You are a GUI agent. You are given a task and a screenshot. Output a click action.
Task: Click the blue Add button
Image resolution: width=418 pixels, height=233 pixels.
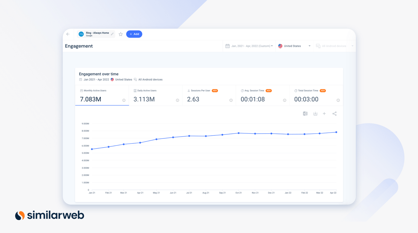click(x=134, y=34)
